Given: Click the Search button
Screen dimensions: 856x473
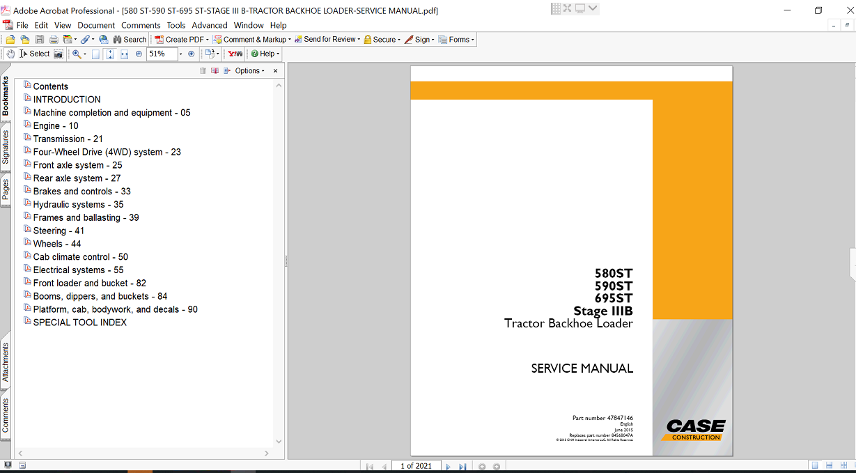Looking at the screenshot, I should click(130, 40).
